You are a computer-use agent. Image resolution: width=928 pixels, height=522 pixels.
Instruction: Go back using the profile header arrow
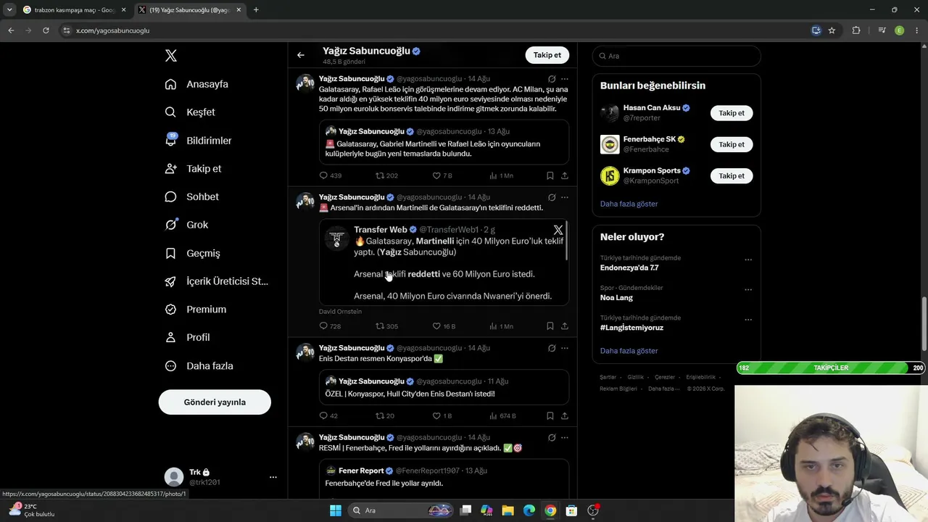tap(301, 55)
